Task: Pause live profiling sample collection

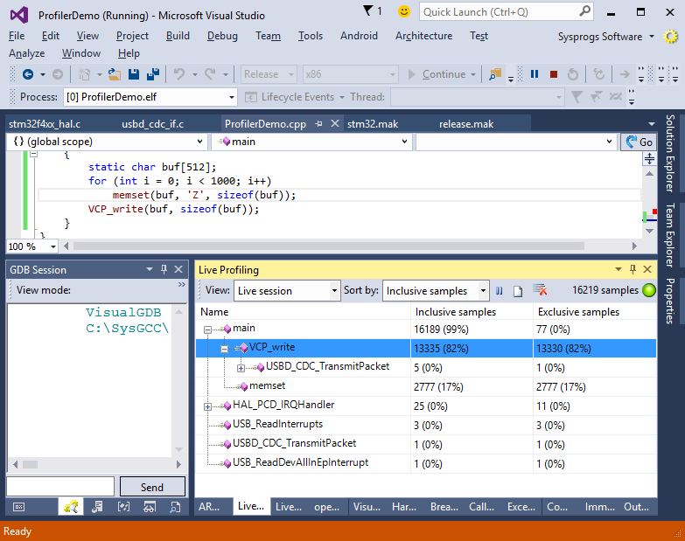Action: coord(500,291)
